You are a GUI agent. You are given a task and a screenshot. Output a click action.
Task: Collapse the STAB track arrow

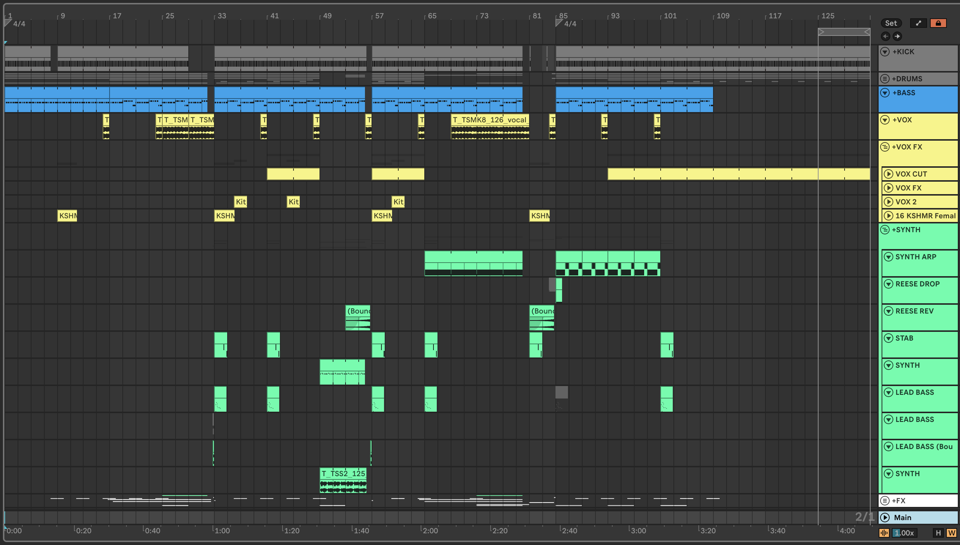click(x=889, y=338)
